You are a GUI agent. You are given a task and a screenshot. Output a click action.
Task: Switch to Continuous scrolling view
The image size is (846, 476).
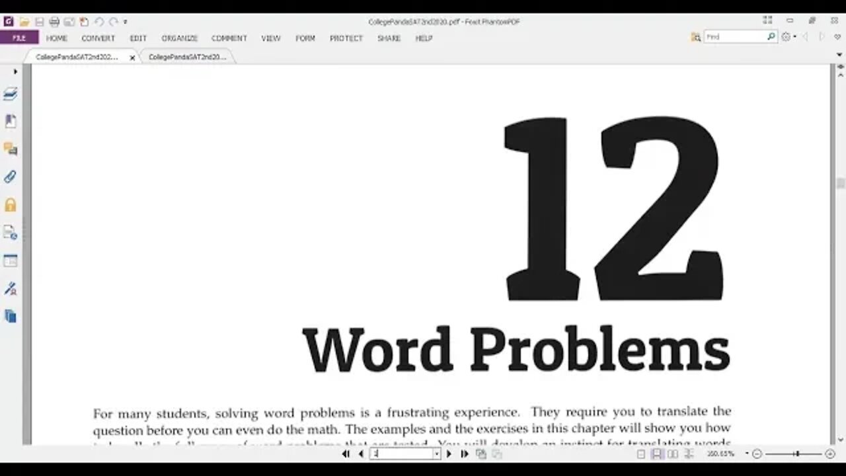click(657, 454)
